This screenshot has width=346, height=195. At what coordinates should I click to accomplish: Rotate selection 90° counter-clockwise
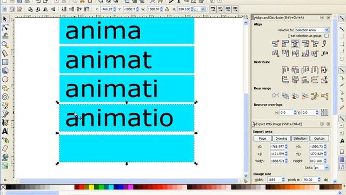coord(30,9)
